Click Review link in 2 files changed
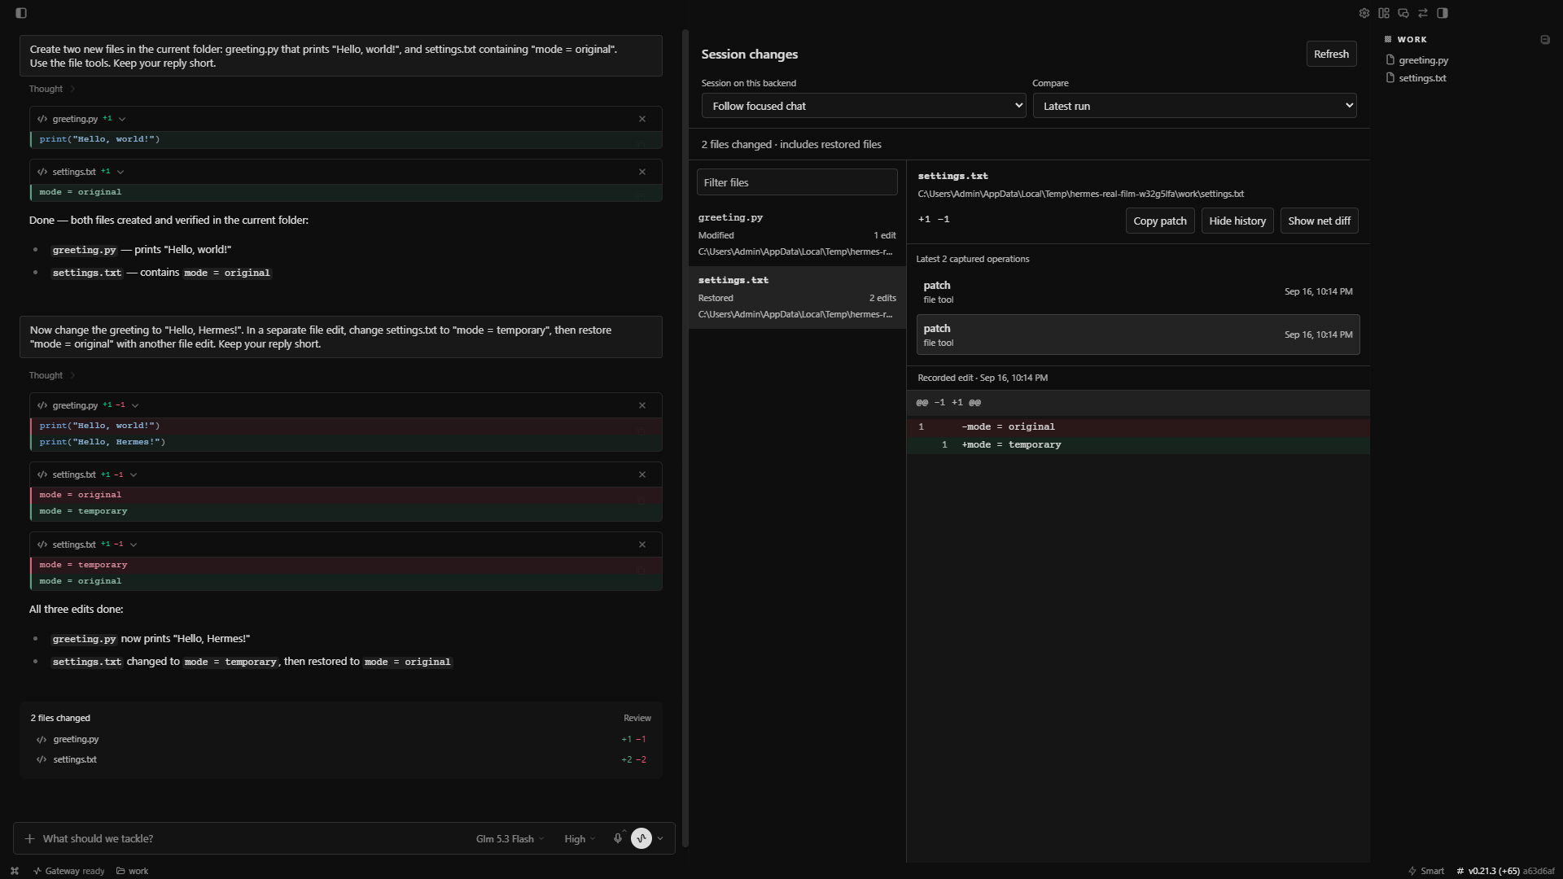1563x879 pixels. pos(637,718)
